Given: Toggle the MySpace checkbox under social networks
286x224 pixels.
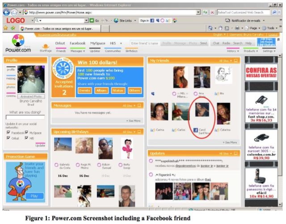Looking at the screenshot, I should tap(26, 133).
